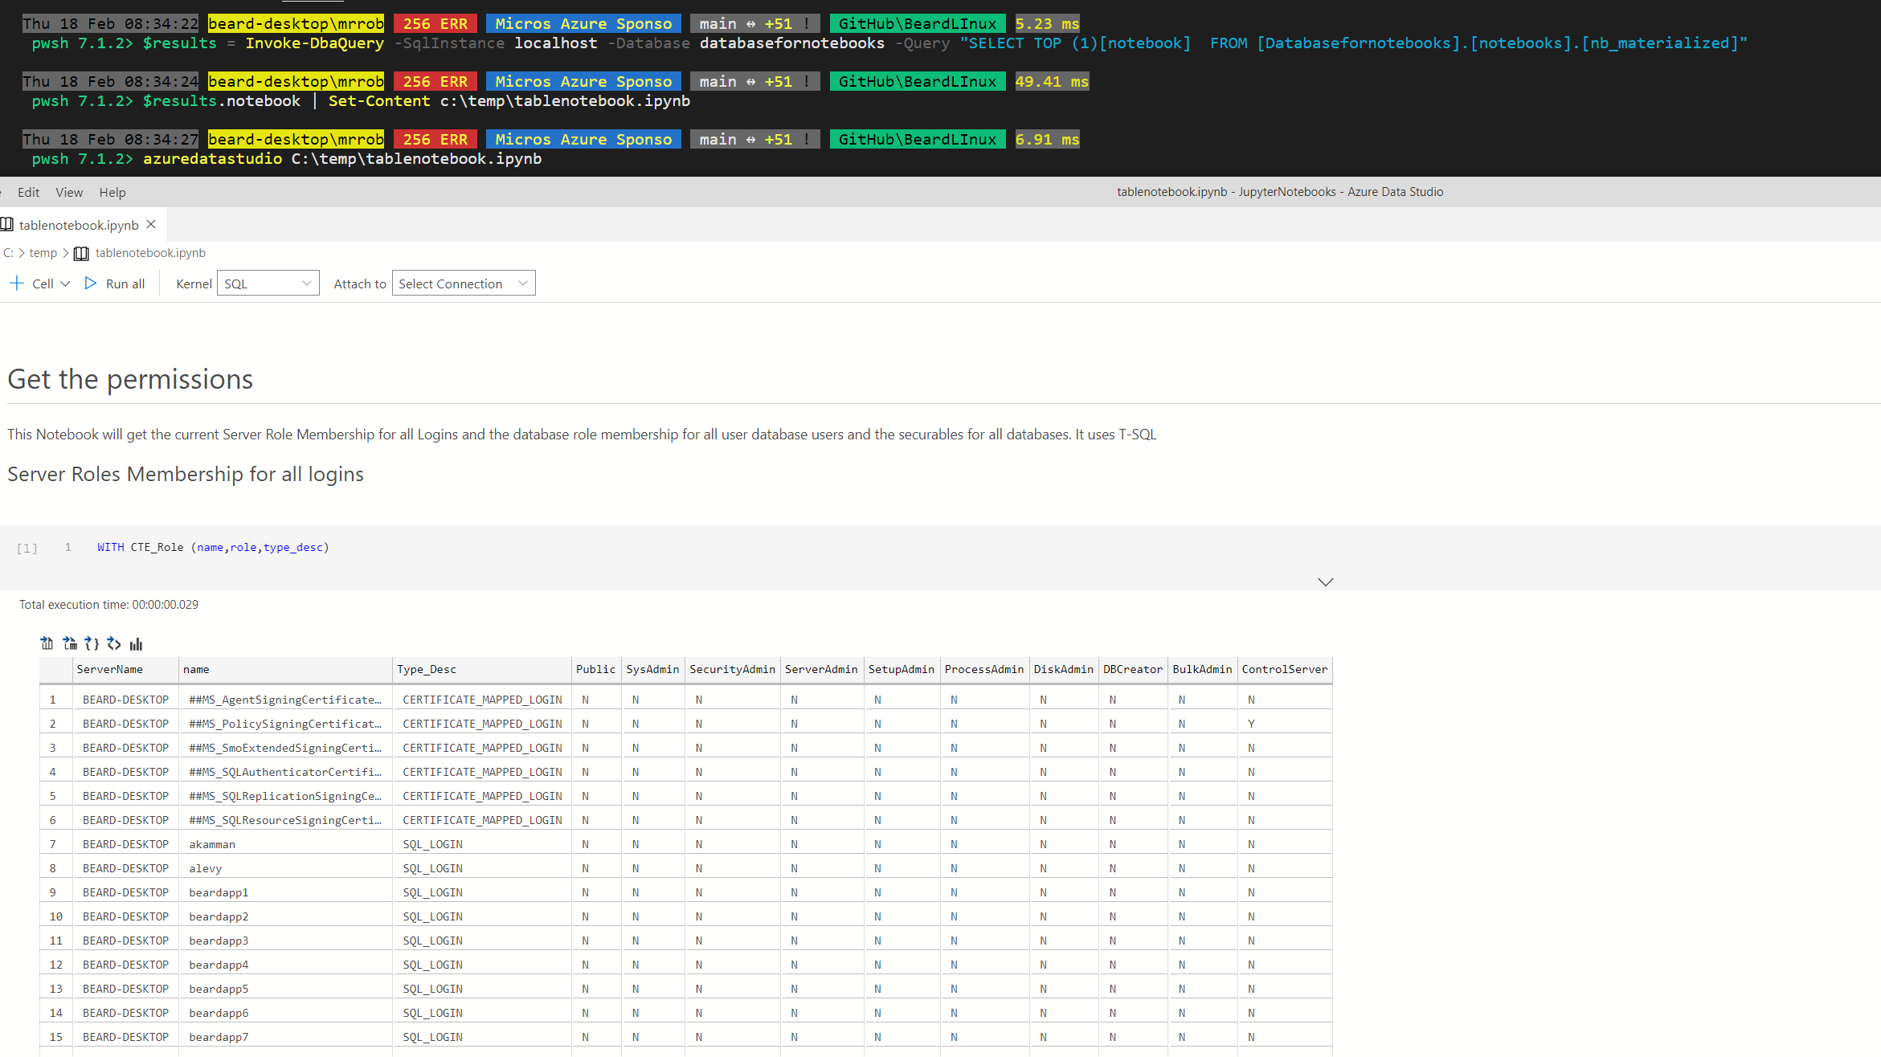This screenshot has height=1057, width=1881.
Task: Close the tablenotebook.ipynb tab
Action: click(x=151, y=225)
